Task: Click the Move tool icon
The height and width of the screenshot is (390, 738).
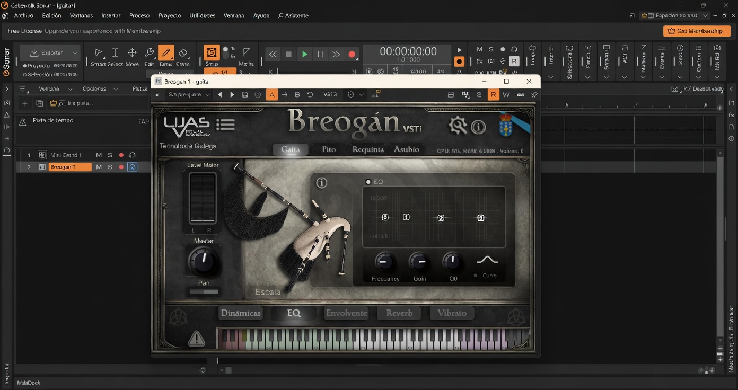Action: (132, 54)
